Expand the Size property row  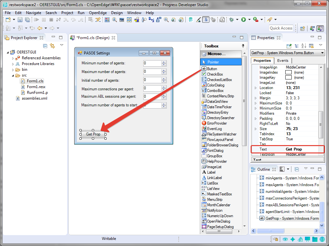point(255,129)
